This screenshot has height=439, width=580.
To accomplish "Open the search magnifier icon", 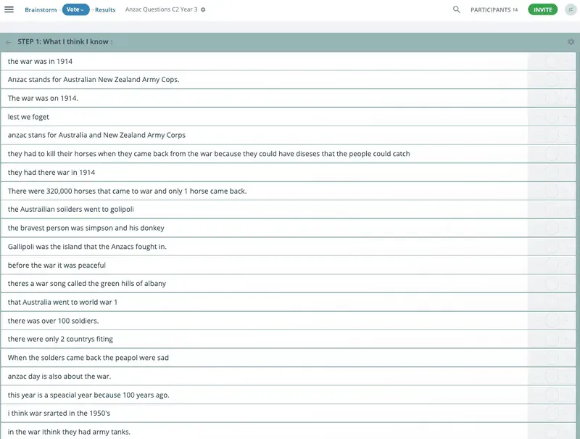I will pos(457,9).
